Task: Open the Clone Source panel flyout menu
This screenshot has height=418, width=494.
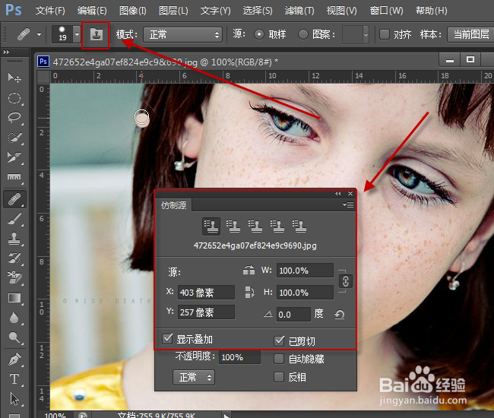Action: tap(348, 205)
